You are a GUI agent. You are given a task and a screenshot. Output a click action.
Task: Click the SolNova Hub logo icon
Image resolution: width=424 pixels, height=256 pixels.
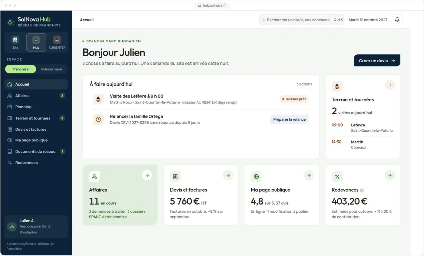click(11, 22)
